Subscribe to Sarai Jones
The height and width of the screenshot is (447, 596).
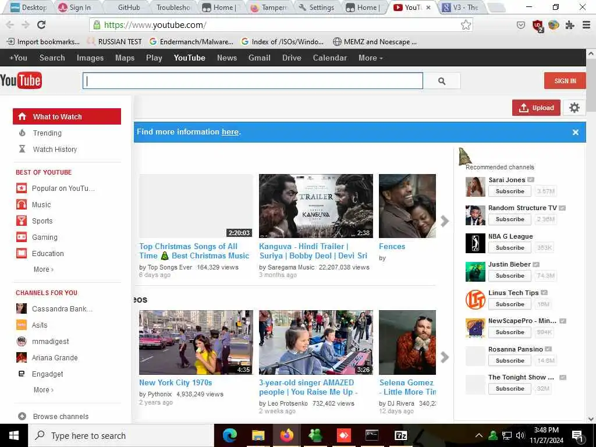(510, 191)
